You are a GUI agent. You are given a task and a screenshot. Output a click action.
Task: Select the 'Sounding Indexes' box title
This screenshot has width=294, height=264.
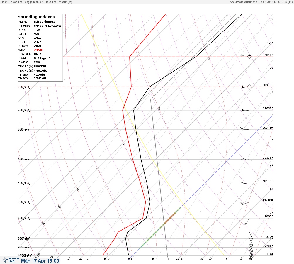pyautogui.click(x=36, y=17)
